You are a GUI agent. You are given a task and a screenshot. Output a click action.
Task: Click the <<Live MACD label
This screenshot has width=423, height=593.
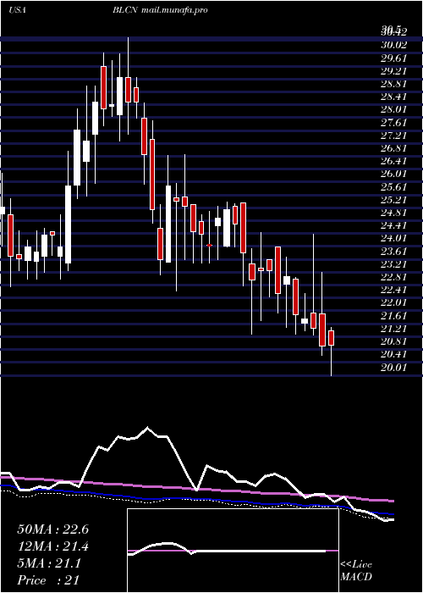[356, 571]
